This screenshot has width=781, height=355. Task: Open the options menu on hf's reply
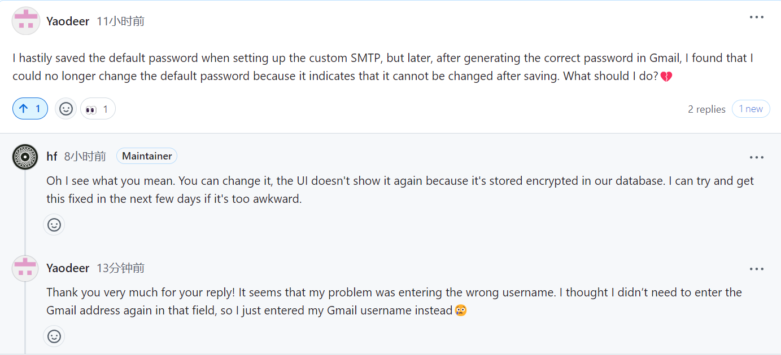(x=756, y=157)
